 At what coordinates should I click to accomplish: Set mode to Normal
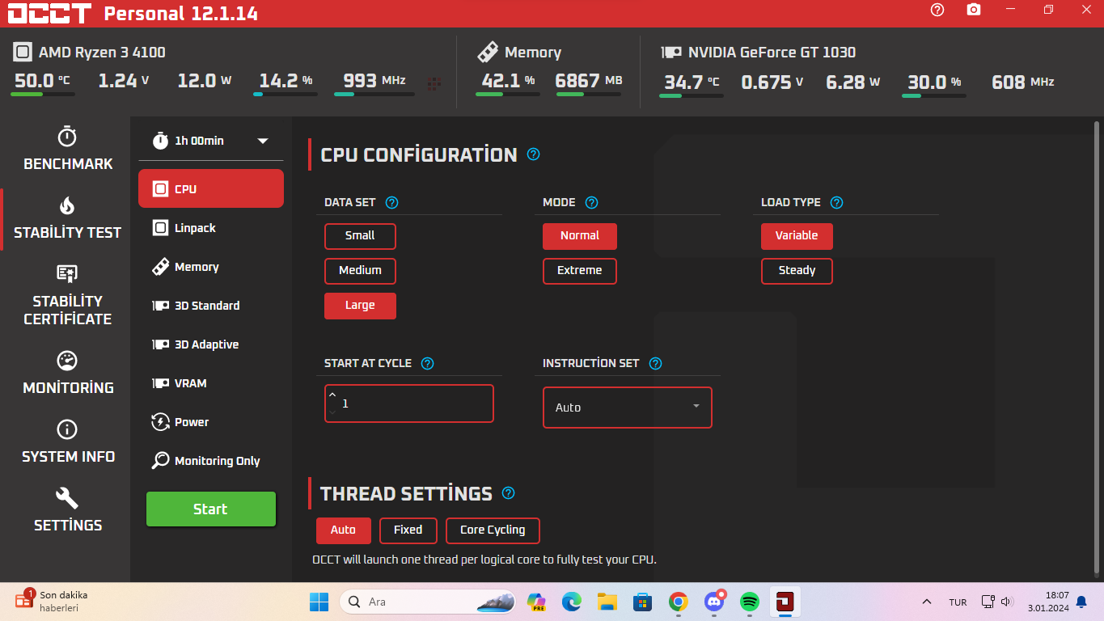580,236
